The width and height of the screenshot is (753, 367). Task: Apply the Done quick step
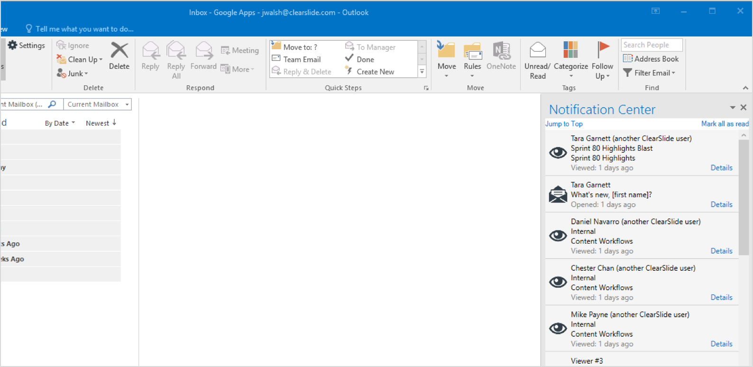[360, 59]
